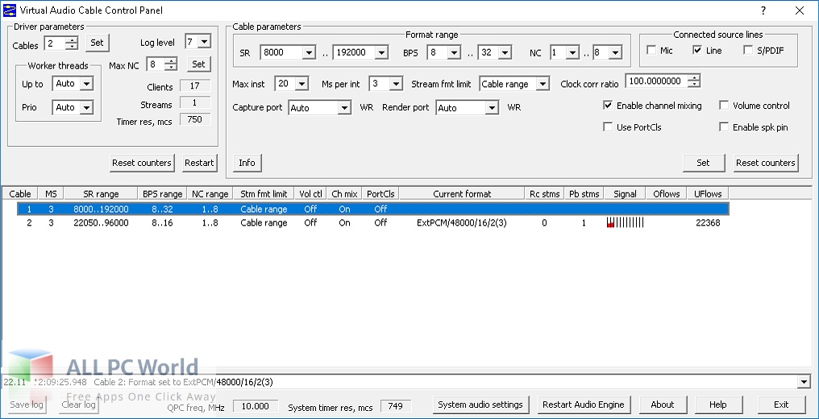Click the SR range column header
This screenshot has width=819, height=419.
point(101,193)
